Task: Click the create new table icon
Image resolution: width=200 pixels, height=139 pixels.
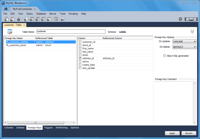Action: point(32,19)
